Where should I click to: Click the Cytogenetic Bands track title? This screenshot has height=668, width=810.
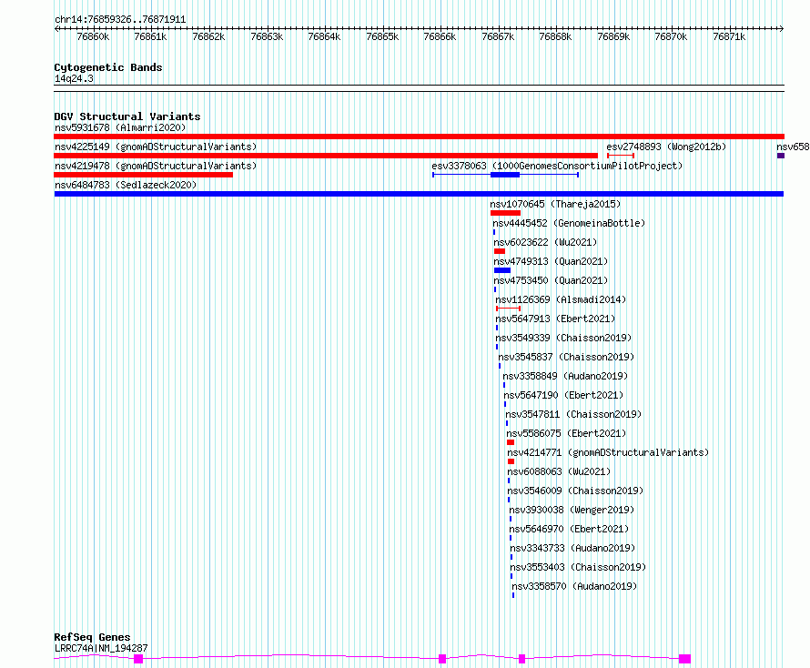tap(108, 67)
